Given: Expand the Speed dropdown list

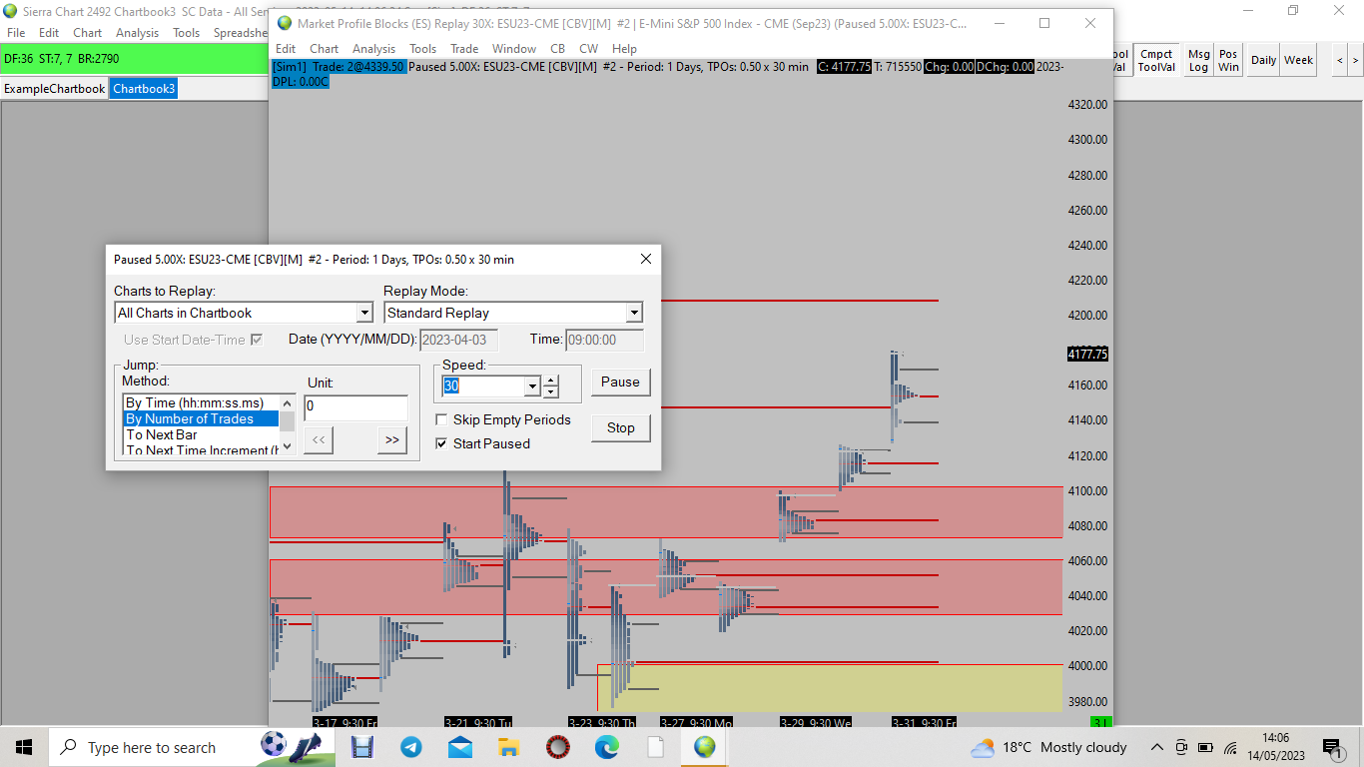Looking at the screenshot, I should 532,385.
